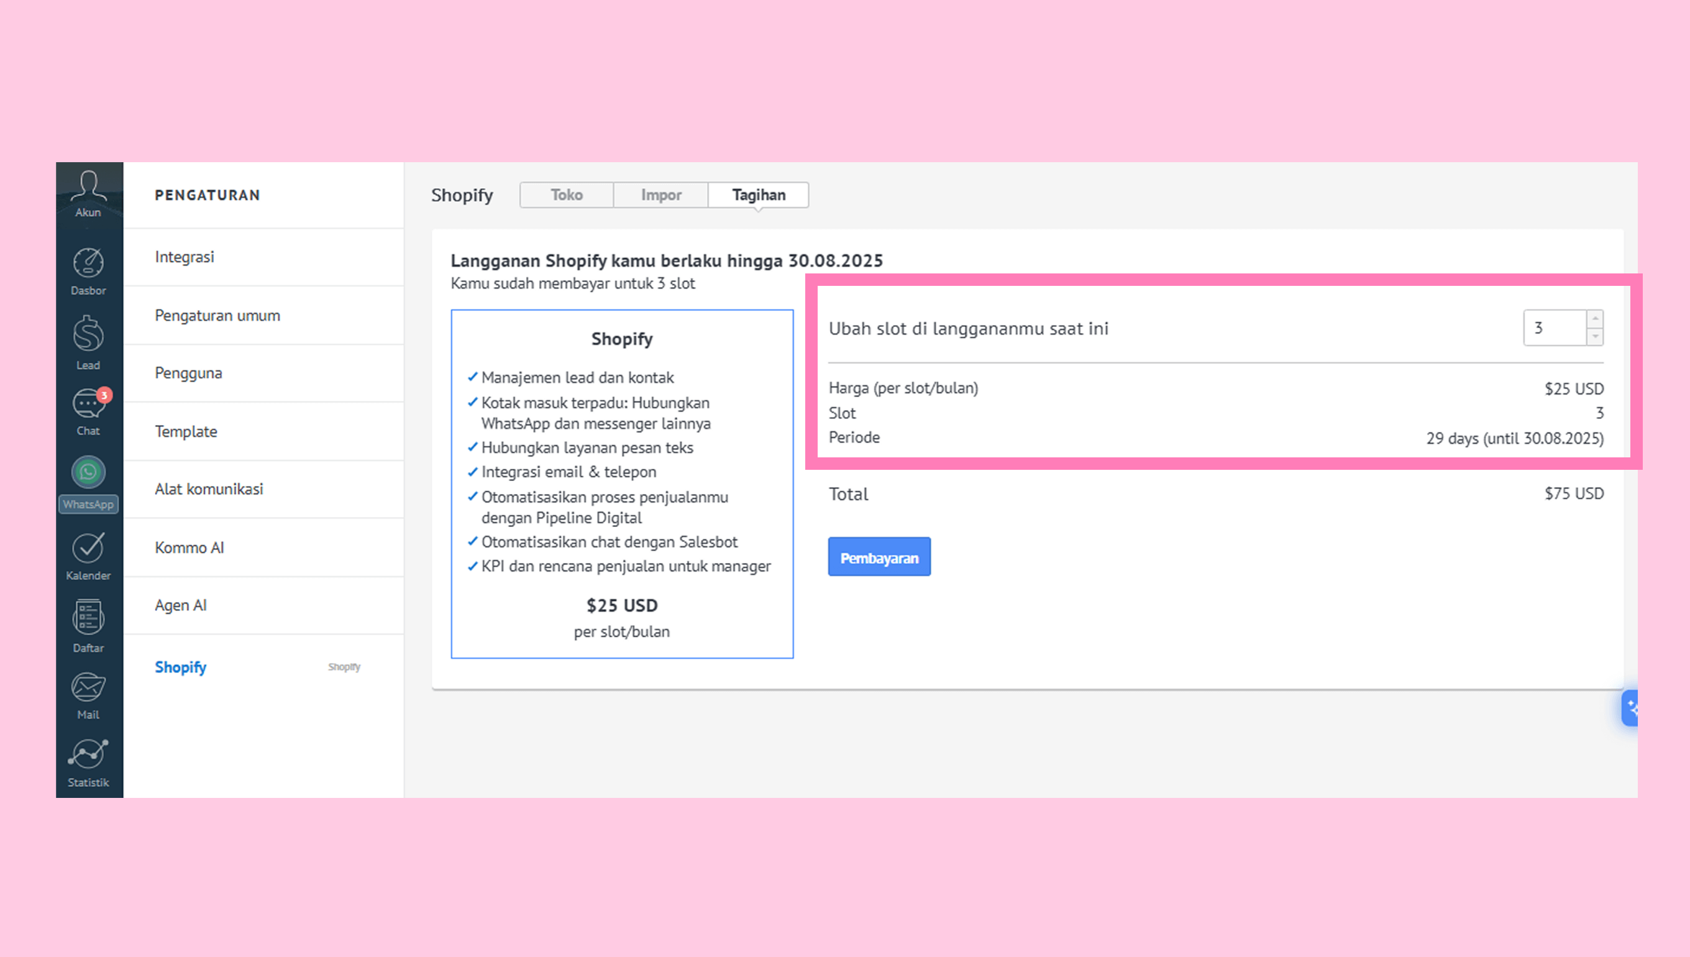This screenshot has height=957, width=1690.
Task: Click the blue AI assistant widget
Action: coord(1630,708)
